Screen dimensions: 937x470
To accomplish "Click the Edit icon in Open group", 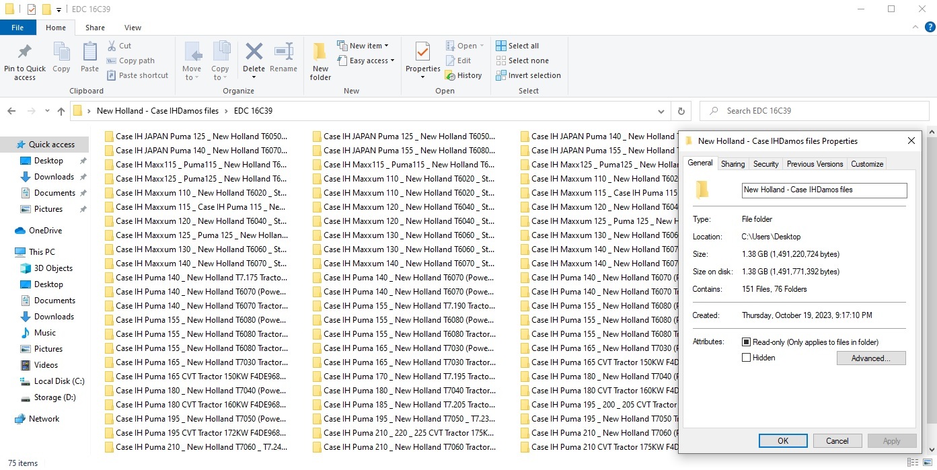I will coord(458,61).
